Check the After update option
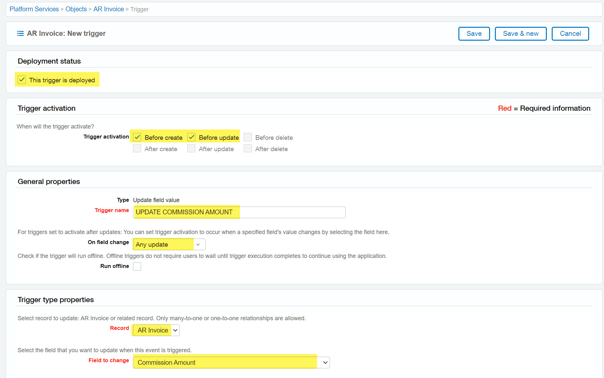604x378 pixels. [x=191, y=148]
